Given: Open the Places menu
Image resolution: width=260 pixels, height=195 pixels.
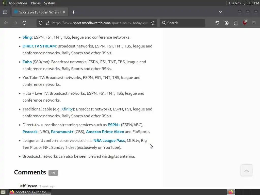Looking at the screenshot, I should coord(36,3).
